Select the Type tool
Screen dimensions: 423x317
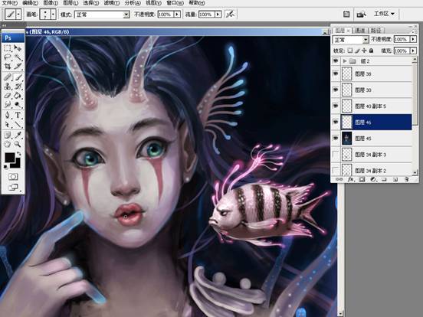(x=18, y=115)
